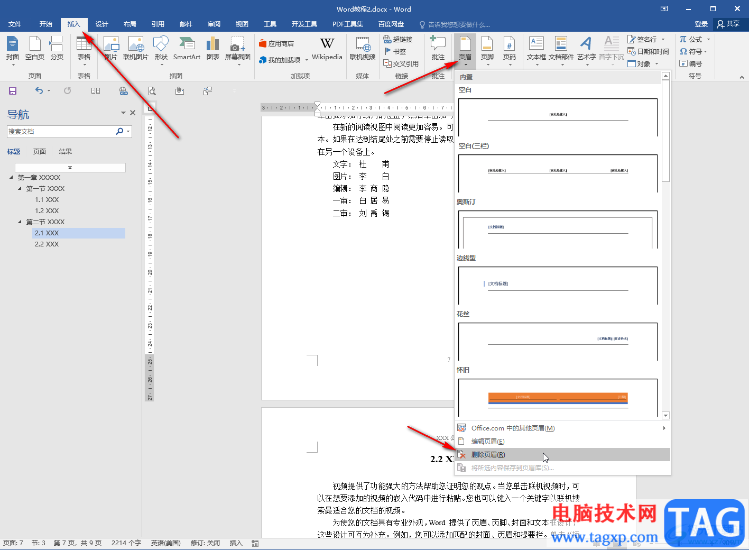
Task: Toggle the 插入 insert mode in status bar
Action: coord(236,543)
